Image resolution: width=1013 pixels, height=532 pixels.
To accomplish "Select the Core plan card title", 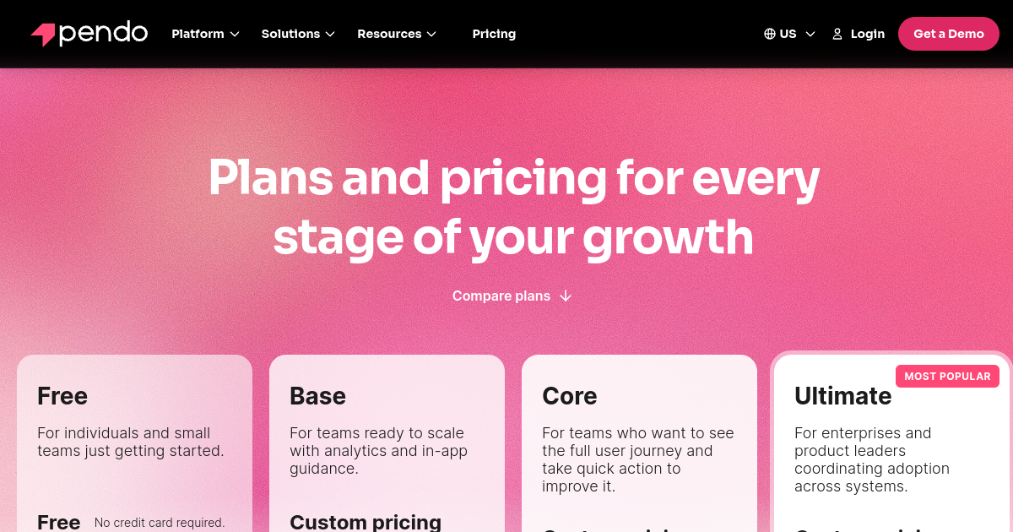I will pyautogui.click(x=569, y=396).
